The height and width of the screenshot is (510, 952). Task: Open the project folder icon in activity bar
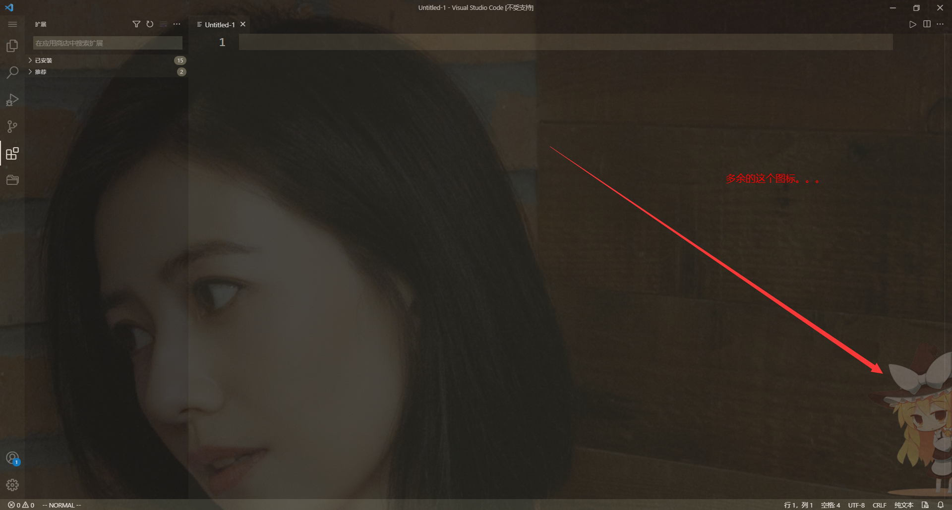(12, 180)
